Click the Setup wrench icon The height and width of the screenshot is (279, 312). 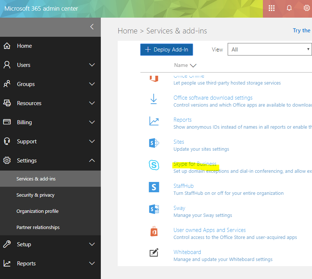pyautogui.click(x=7, y=244)
